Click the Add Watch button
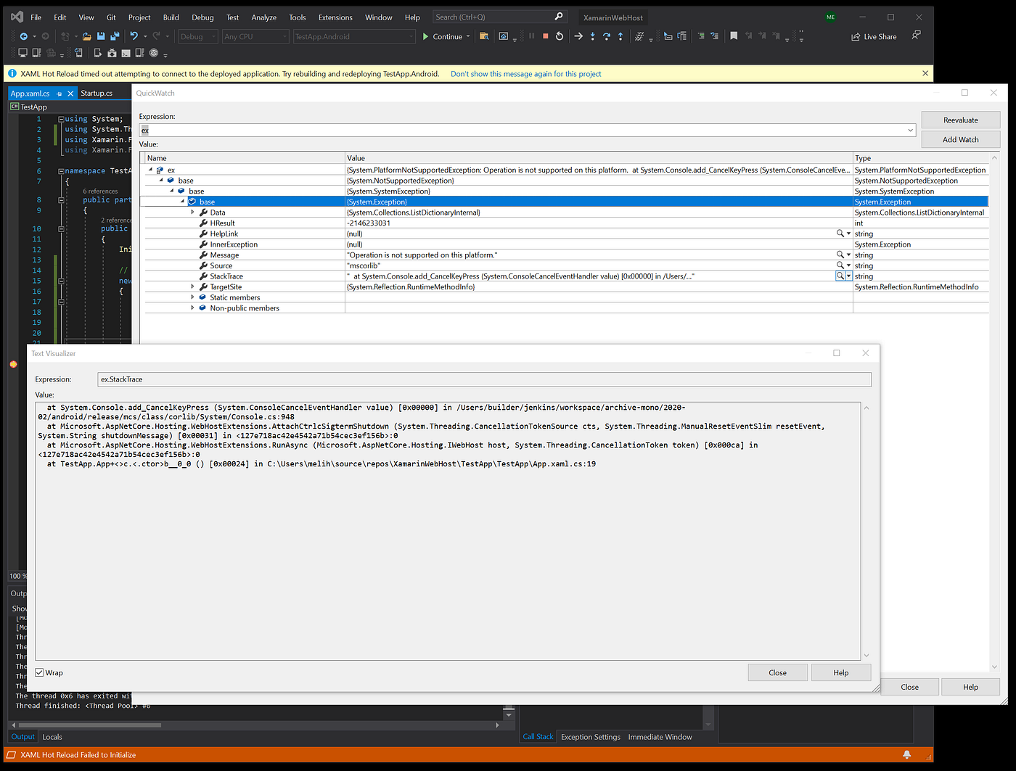The height and width of the screenshot is (771, 1016). 960,140
